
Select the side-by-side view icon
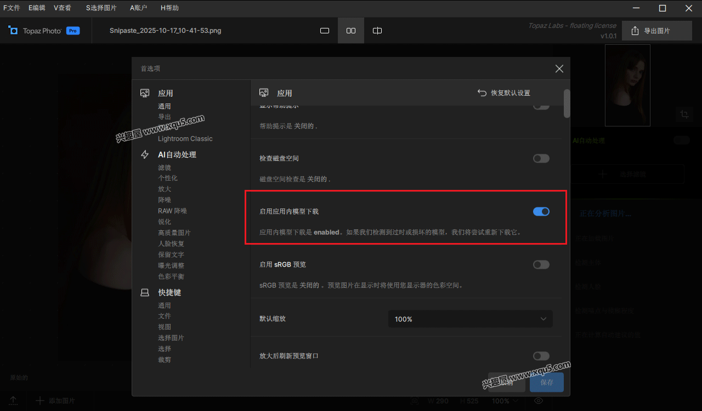pyautogui.click(x=351, y=31)
